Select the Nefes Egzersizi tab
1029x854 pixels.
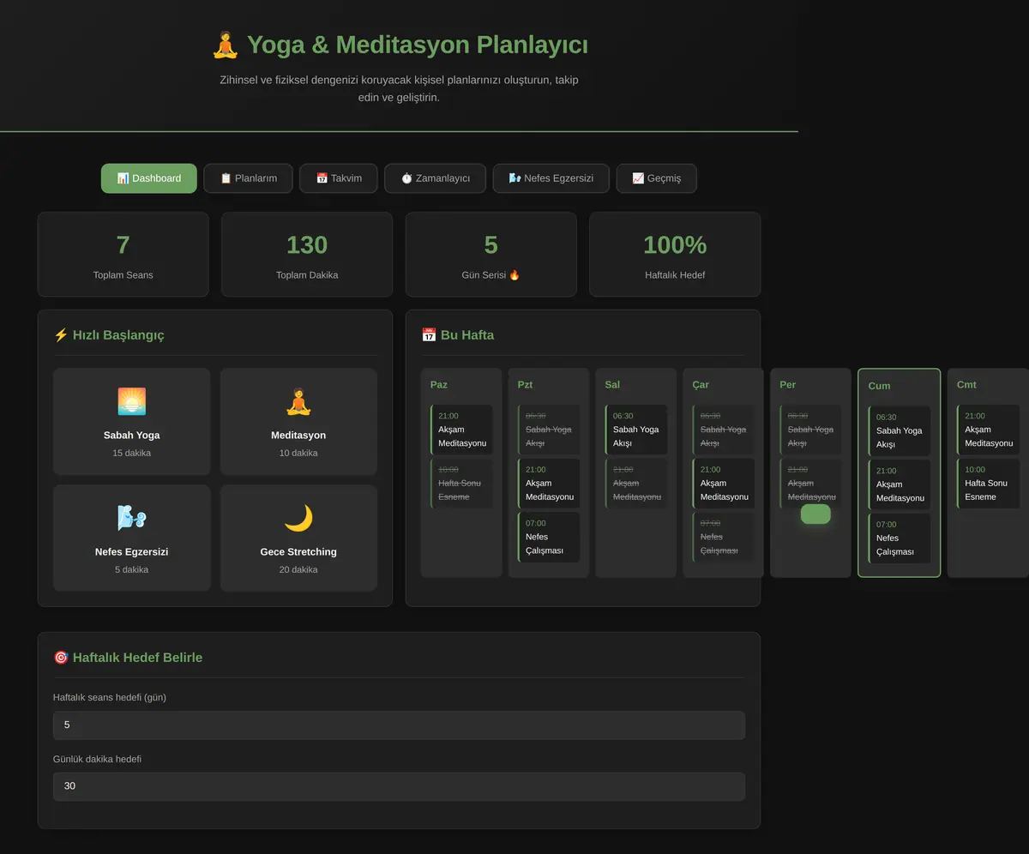pyautogui.click(x=551, y=178)
